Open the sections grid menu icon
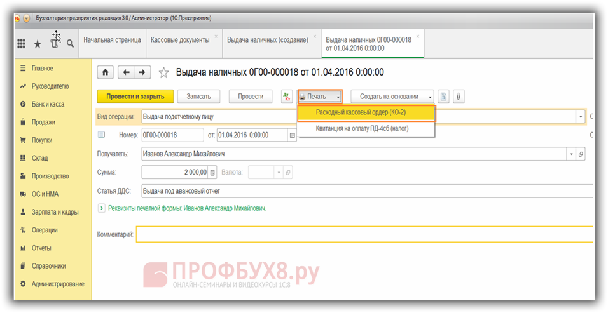This screenshot has width=608, height=313. pyautogui.click(x=21, y=44)
